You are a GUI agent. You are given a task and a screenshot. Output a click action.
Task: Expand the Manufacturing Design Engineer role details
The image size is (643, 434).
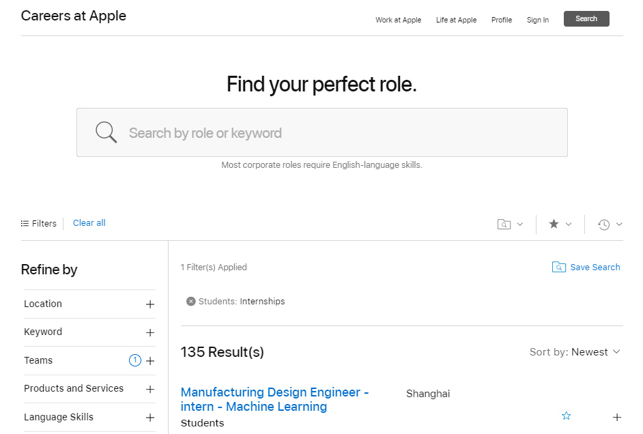(x=617, y=417)
